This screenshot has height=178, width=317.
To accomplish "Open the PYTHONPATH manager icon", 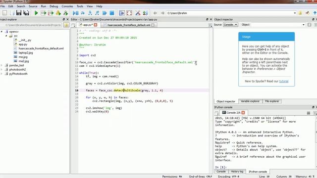I will coord(145,13).
